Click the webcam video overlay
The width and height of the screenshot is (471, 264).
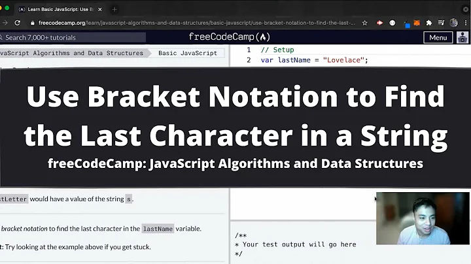tap(423, 218)
